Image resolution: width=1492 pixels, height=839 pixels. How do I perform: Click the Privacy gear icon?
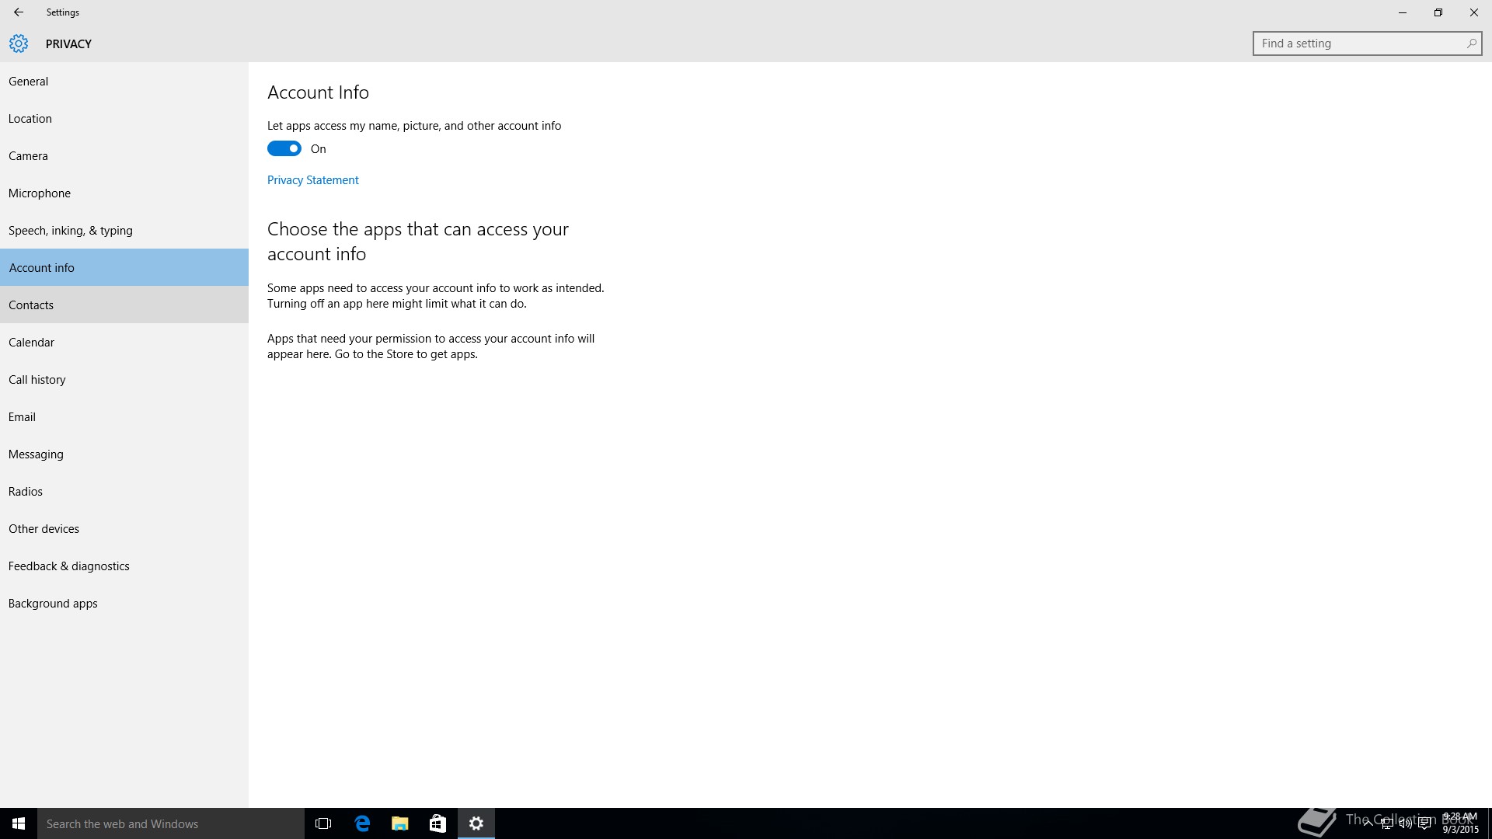pos(19,44)
